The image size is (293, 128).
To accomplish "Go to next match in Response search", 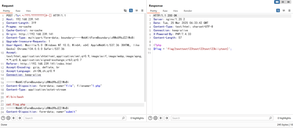I will coord(167,118).
